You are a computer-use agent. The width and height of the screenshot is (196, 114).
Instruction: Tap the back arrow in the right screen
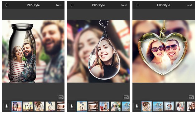pyautogui.click(x=137, y=5)
